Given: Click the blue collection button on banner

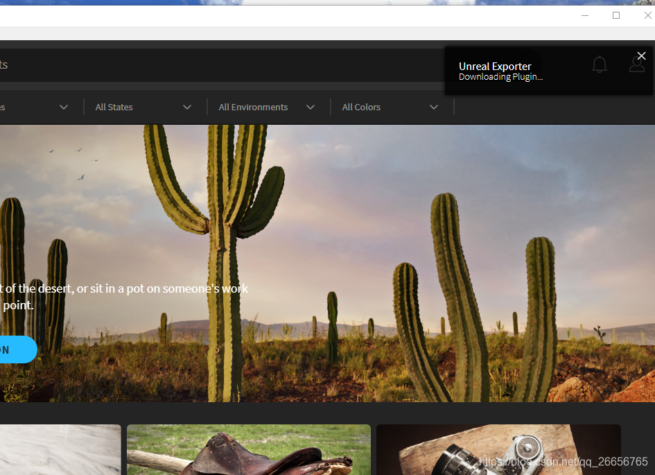Looking at the screenshot, I should pos(17,349).
